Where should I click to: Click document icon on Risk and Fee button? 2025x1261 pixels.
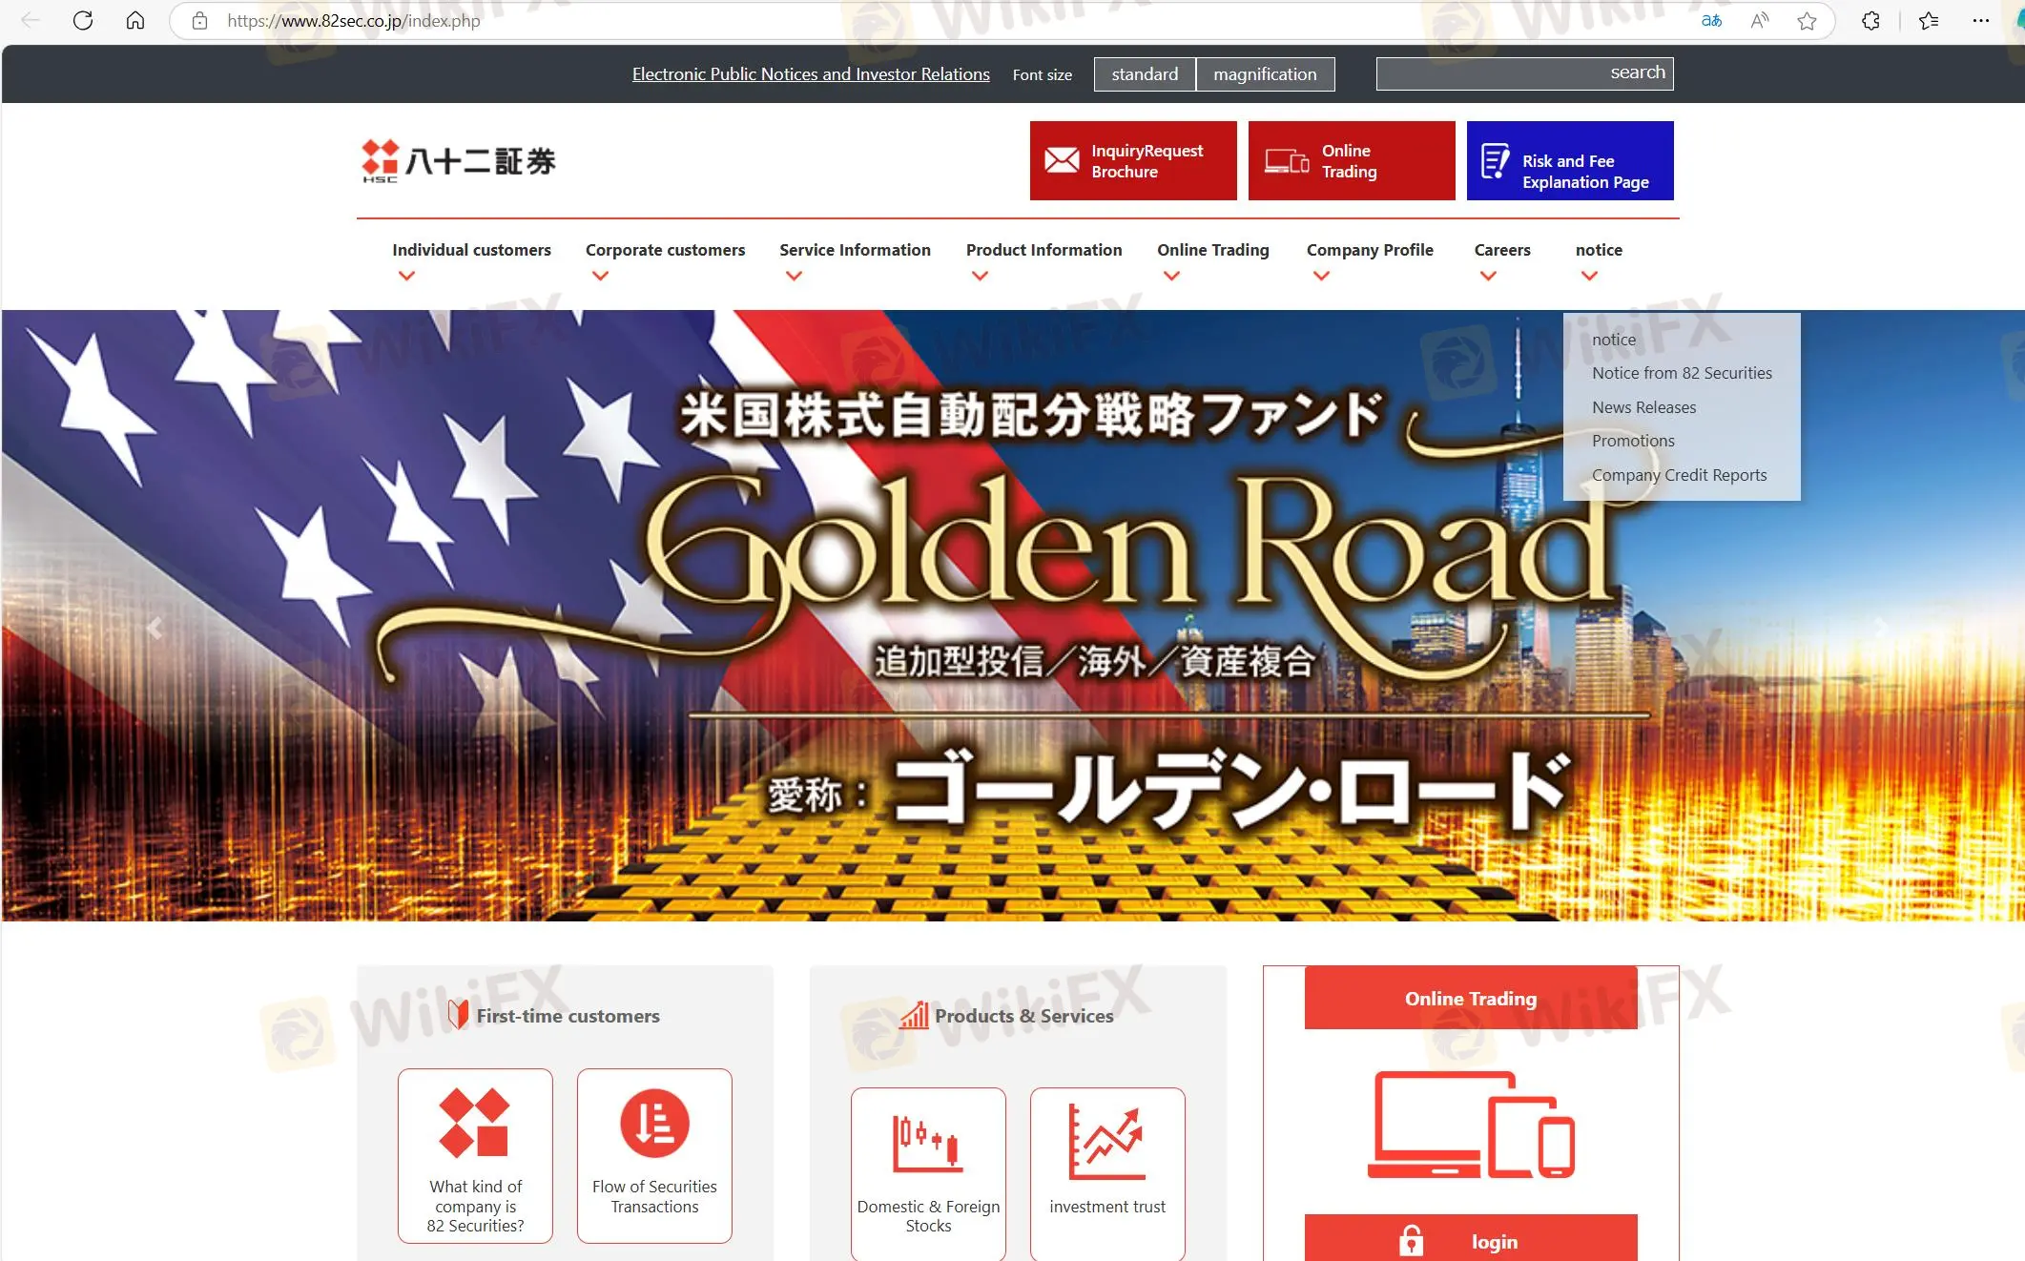pos(1495,161)
